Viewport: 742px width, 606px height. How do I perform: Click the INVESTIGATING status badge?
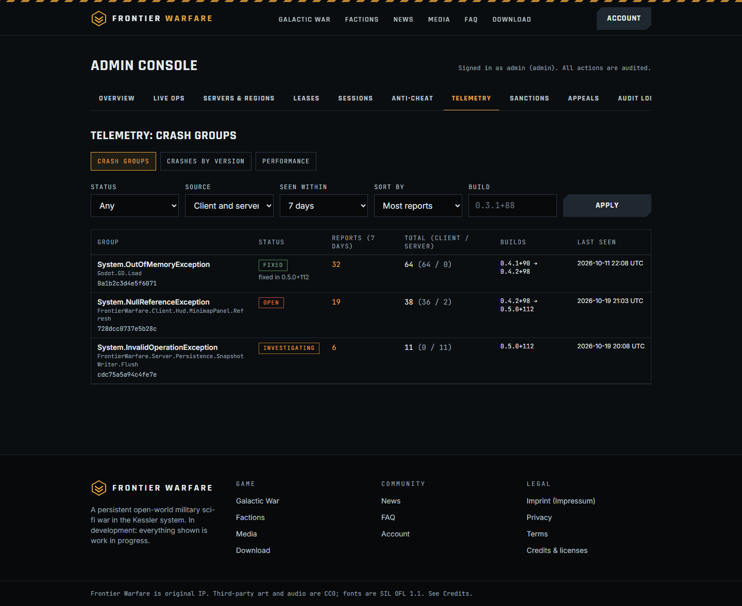tap(289, 348)
